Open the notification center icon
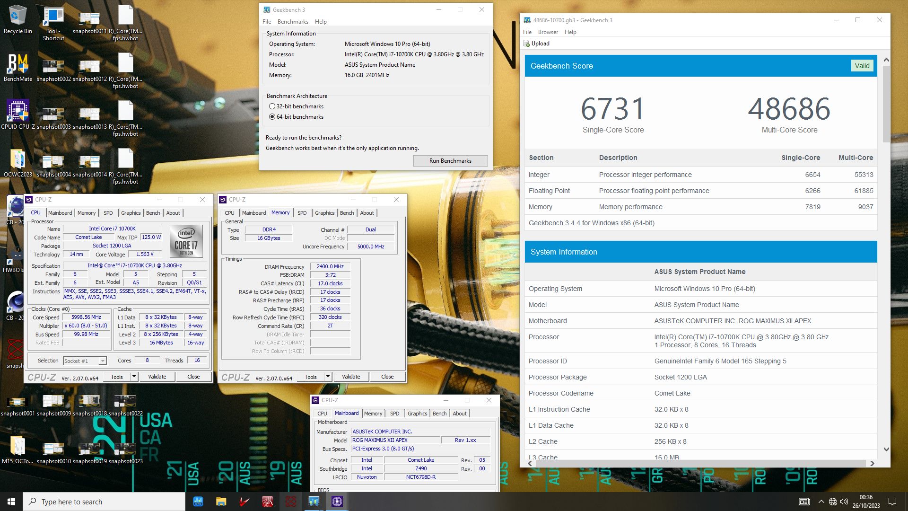The image size is (908, 511). (892, 502)
